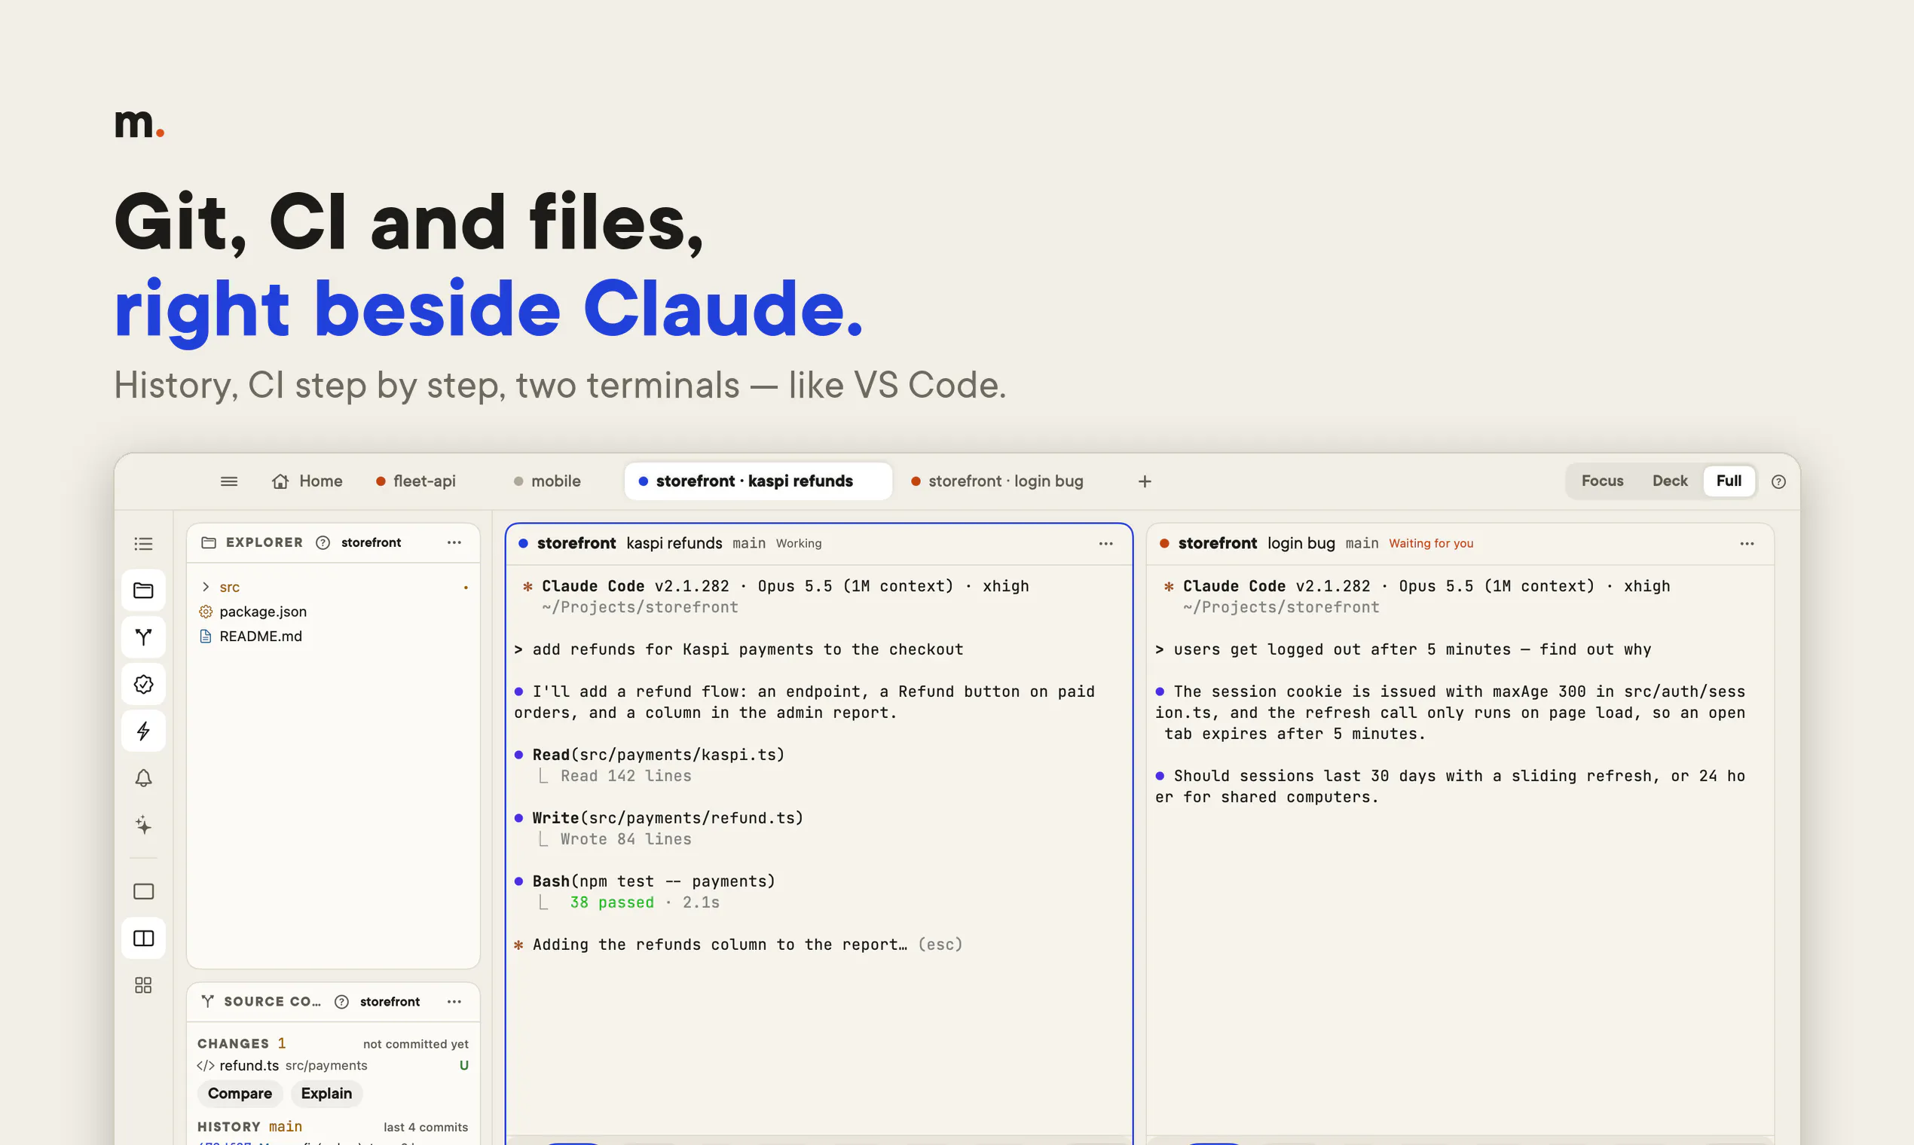Viewport: 1914px width, 1145px height.
Task: Click "Adding the refunds column to the report…" line
Action: [720, 945]
